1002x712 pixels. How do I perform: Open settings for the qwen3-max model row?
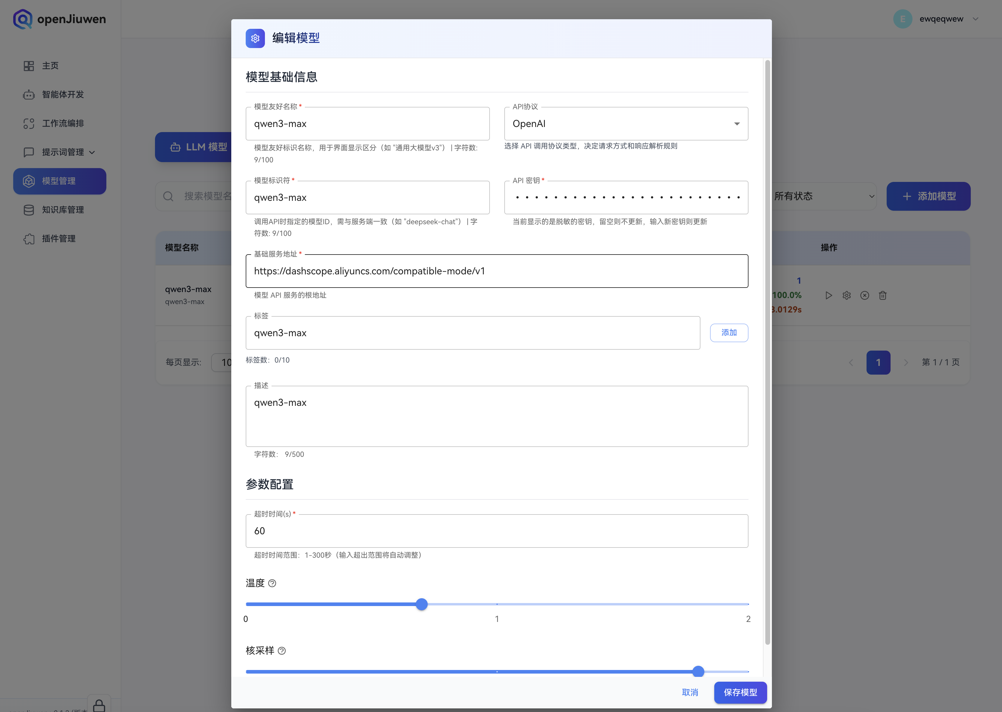(847, 295)
